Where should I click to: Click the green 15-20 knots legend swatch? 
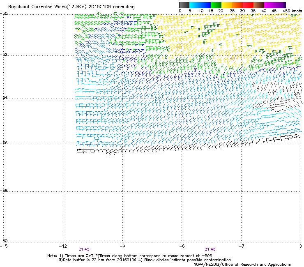pos(216,5)
